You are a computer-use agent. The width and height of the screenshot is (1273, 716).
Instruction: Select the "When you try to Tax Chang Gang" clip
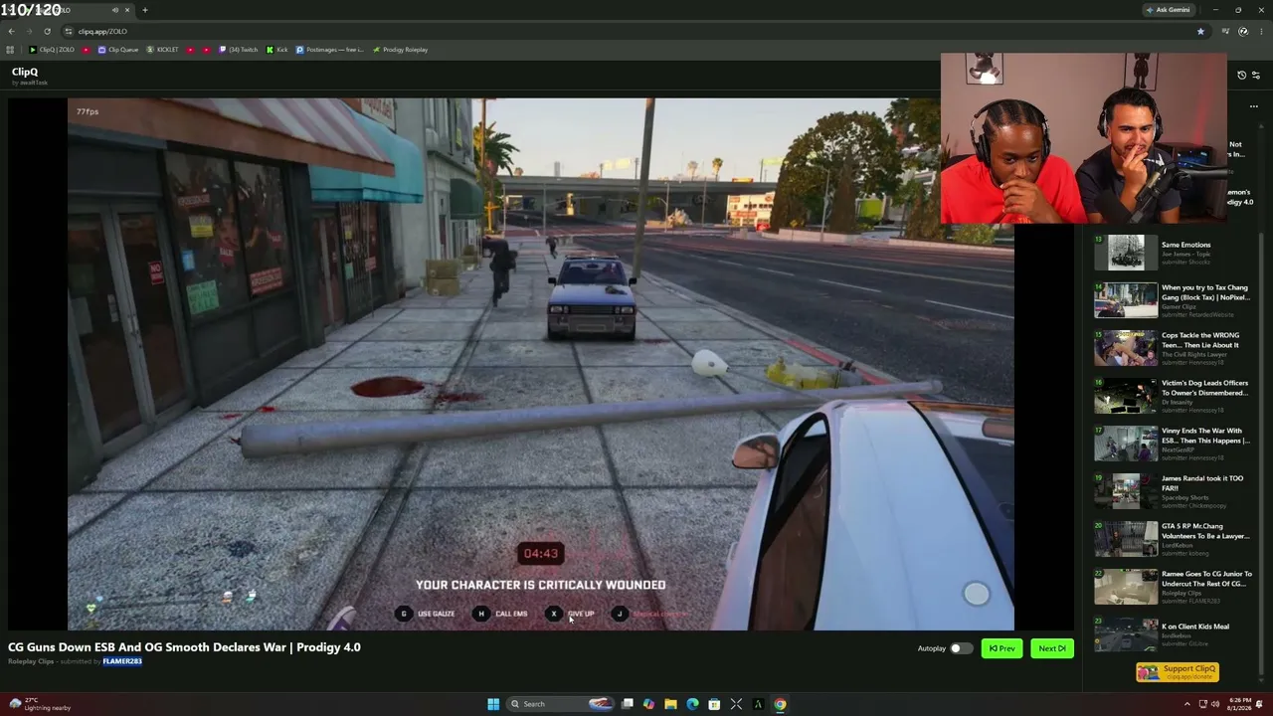point(1176,300)
